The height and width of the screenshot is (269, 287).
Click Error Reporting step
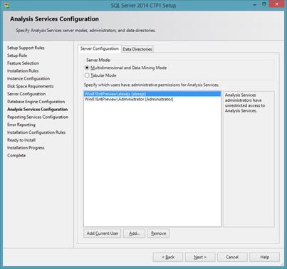click(x=21, y=125)
